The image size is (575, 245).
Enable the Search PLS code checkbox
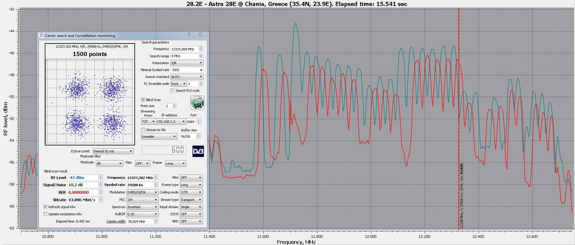pyautogui.click(x=172, y=90)
